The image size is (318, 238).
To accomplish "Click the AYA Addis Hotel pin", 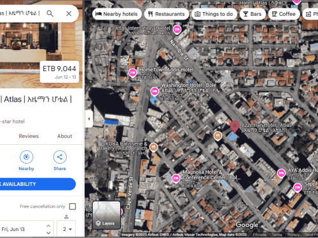I will (281, 174).
